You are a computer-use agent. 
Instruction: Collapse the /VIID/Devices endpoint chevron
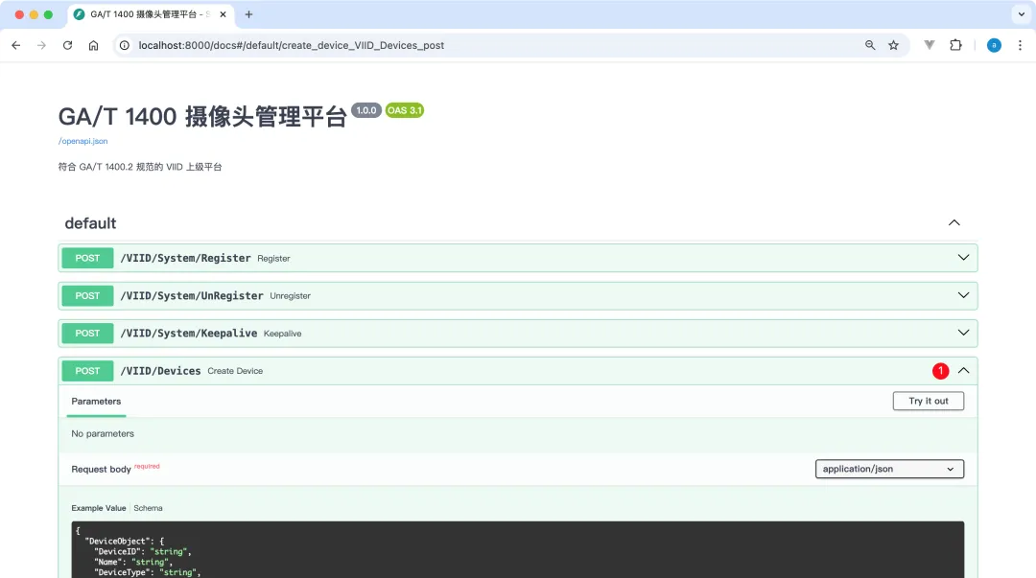(x=963, y=371)
